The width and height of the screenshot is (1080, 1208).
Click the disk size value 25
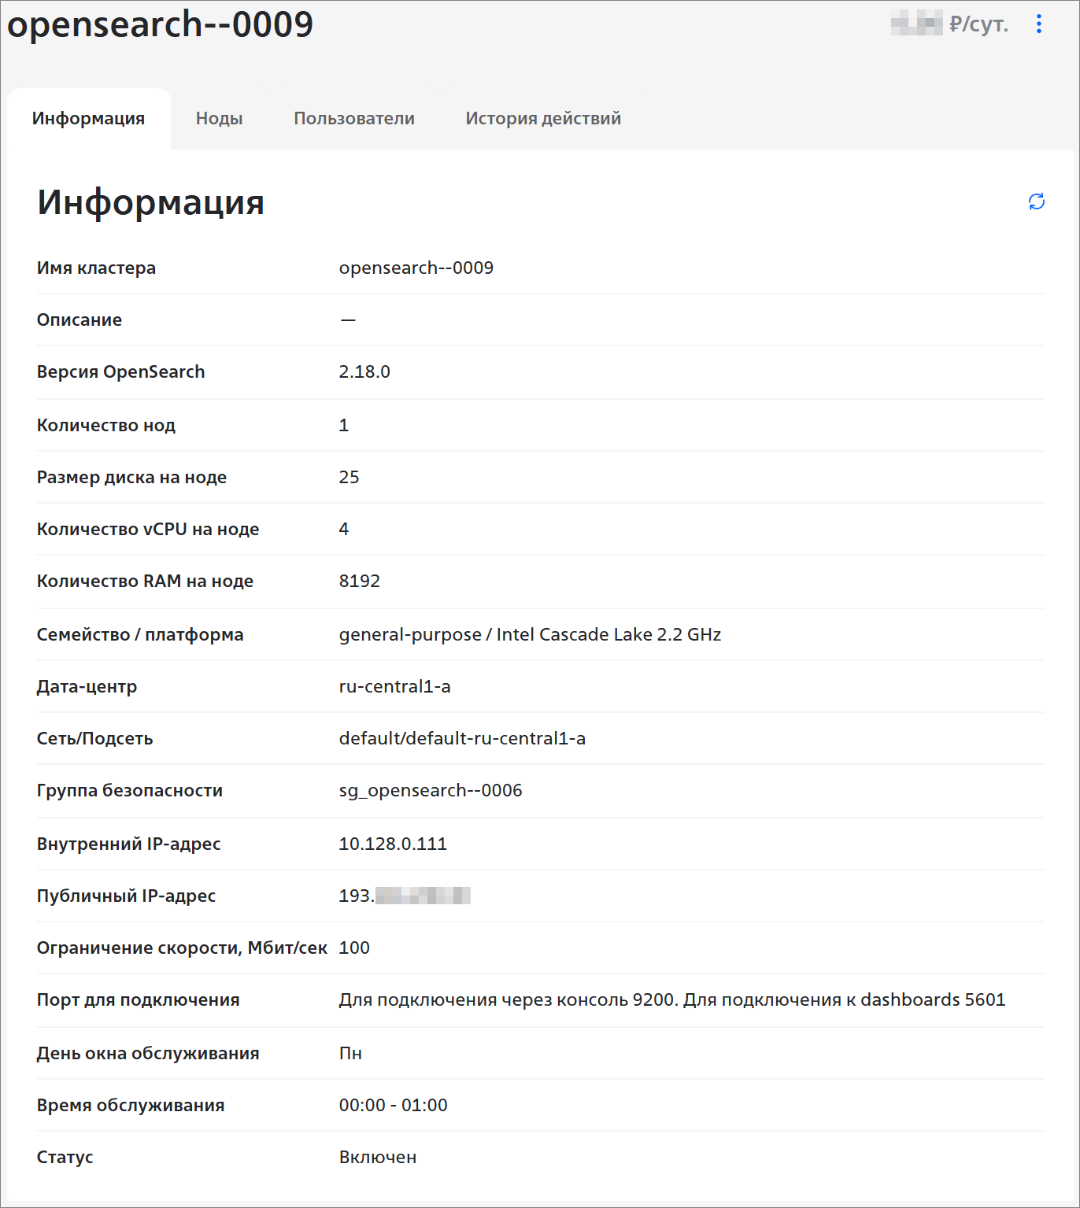click(x=349, y=477)
